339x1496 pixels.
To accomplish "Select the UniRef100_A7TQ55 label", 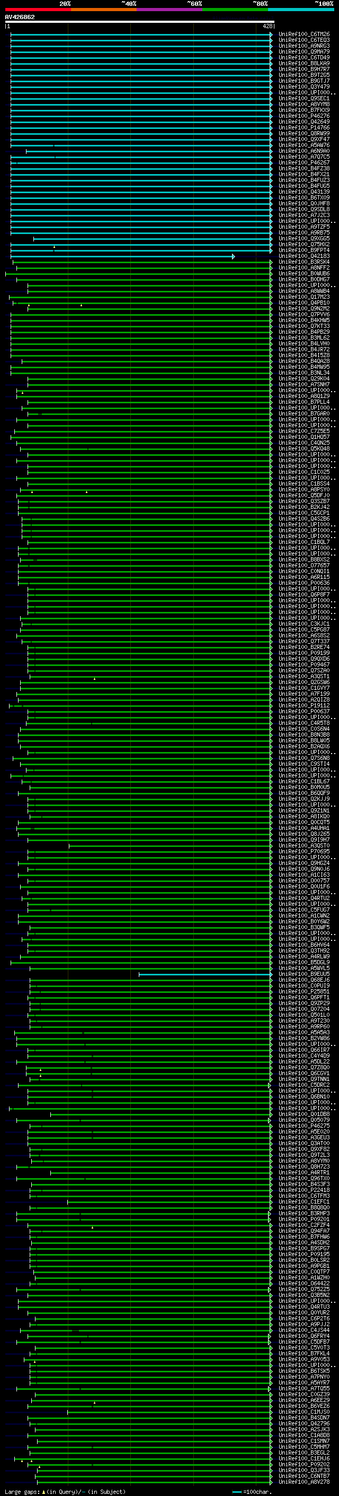I will point(304,1389).
